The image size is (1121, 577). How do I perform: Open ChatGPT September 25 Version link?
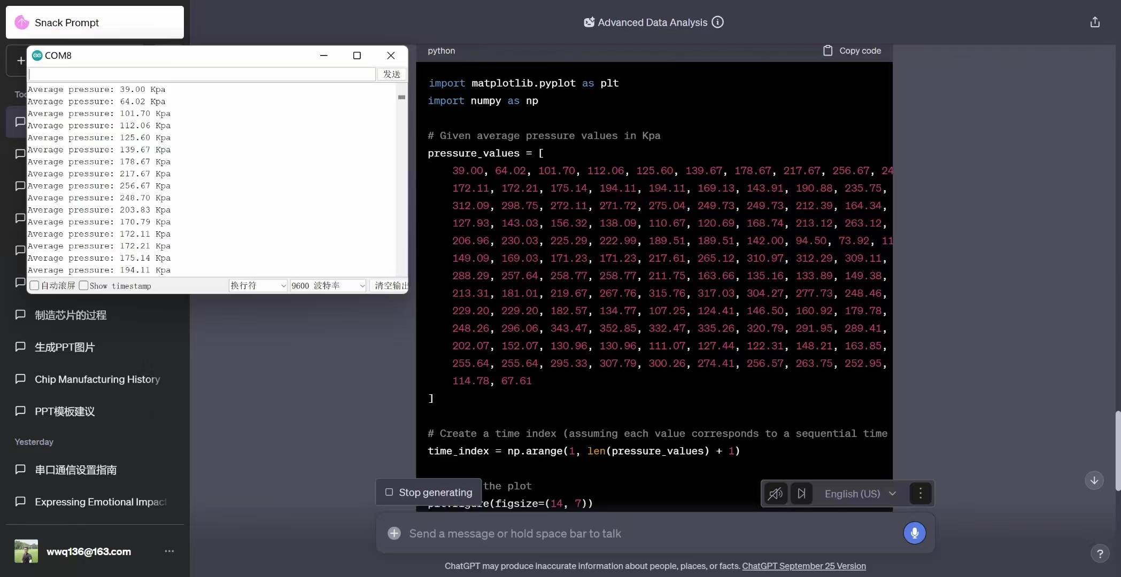click(804, 566)
